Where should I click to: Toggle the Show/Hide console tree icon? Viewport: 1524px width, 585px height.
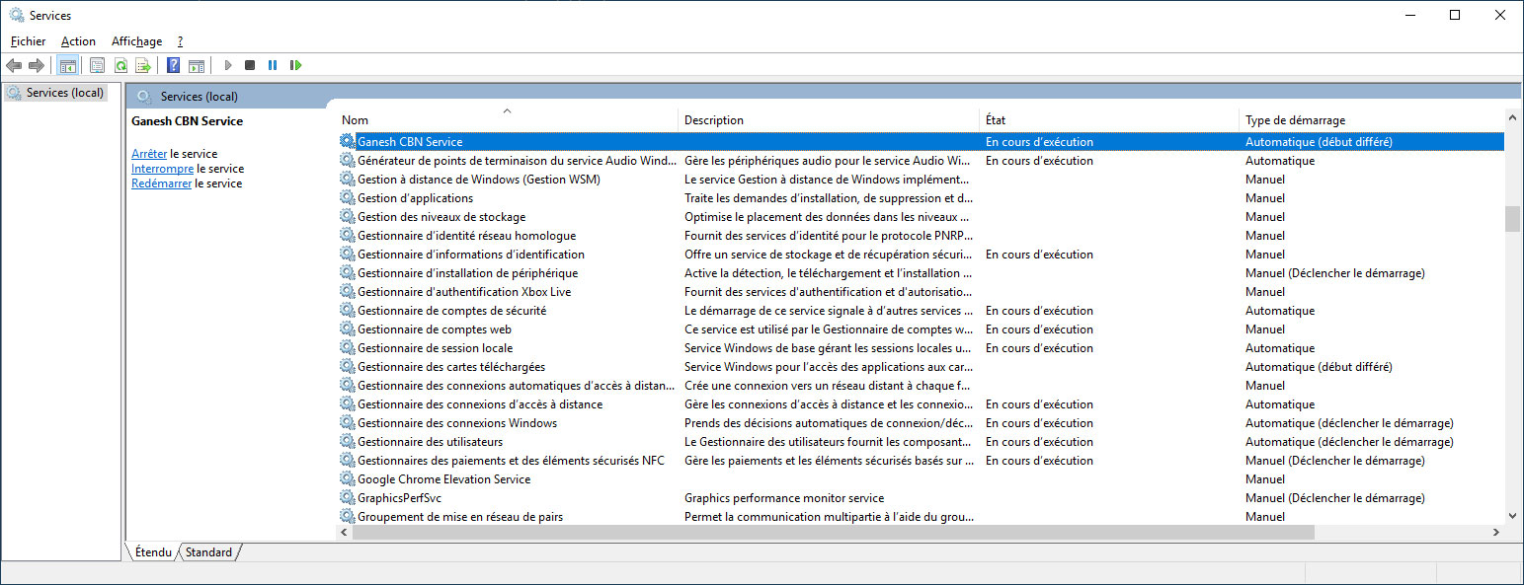68,65
